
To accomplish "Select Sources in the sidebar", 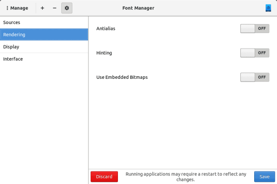I will pos(44,22).
